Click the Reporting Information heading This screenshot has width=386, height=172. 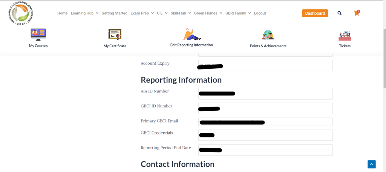coord(181,80)
